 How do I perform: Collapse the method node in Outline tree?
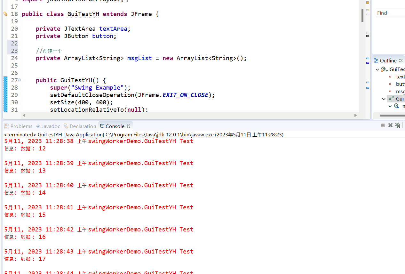[390, 106]
